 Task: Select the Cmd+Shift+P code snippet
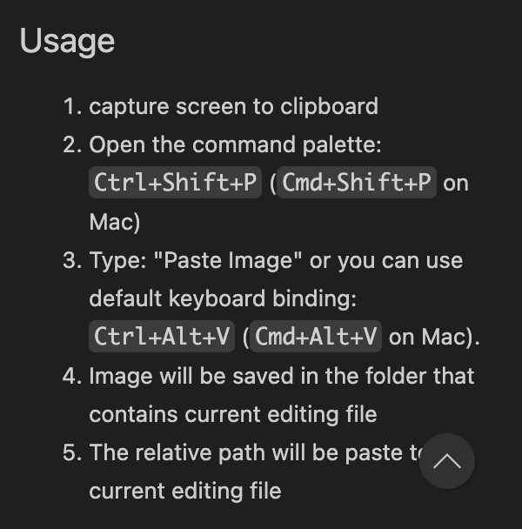pyautogui.click(x=357, y=183)
